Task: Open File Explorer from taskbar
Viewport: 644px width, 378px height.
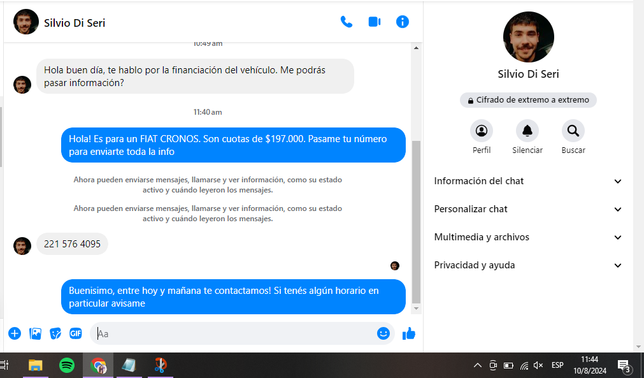Action: point(35,365)
